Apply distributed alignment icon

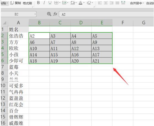tap(123, 3)
